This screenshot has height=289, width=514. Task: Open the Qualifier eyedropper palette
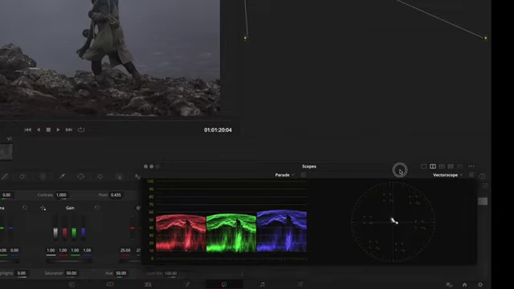point(62,177)
